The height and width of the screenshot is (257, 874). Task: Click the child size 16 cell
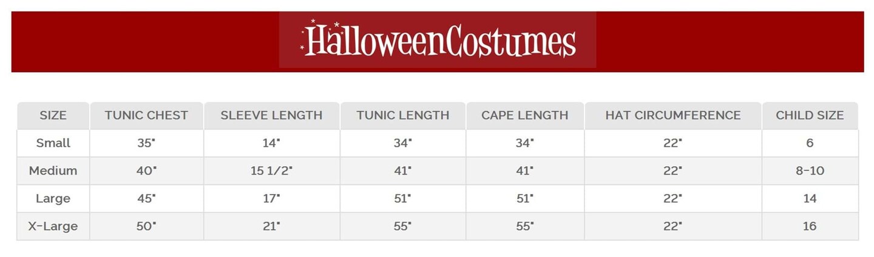tap(810, 227)
